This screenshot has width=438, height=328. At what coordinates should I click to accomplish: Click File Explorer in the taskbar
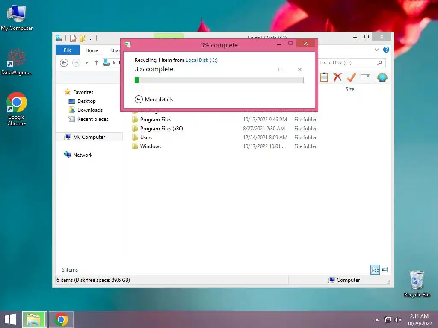[x=33, y=319]
